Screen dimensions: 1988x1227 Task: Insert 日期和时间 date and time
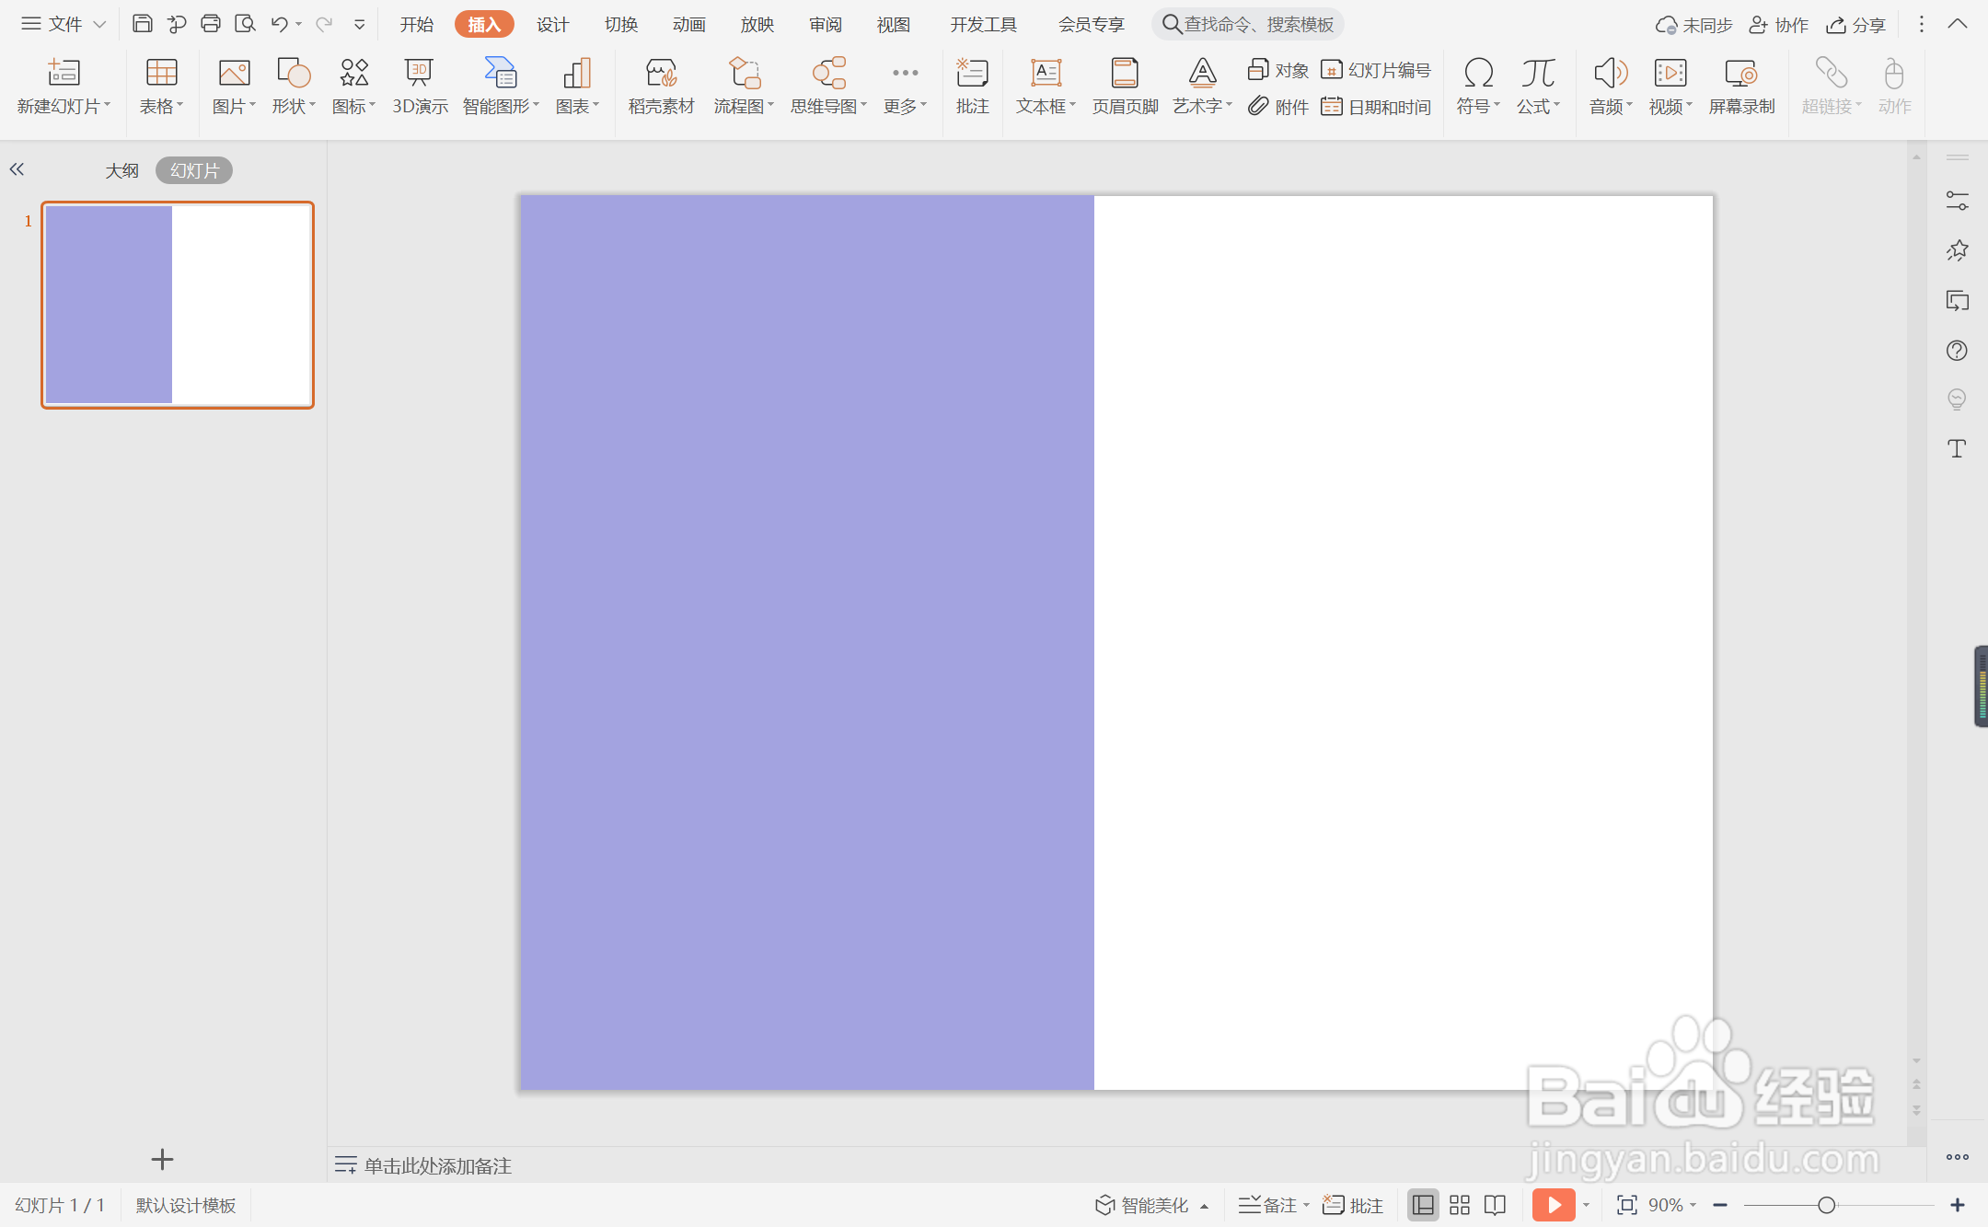pos(1376,107)
